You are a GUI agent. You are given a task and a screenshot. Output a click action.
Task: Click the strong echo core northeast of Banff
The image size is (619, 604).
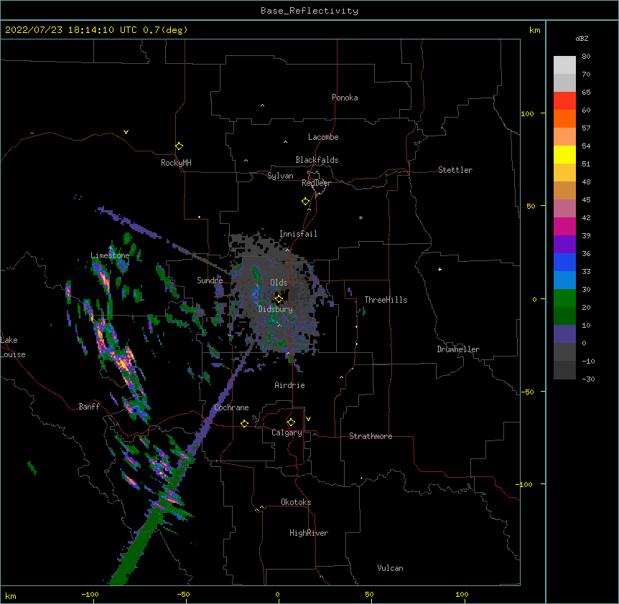click(x=124, y=364)
